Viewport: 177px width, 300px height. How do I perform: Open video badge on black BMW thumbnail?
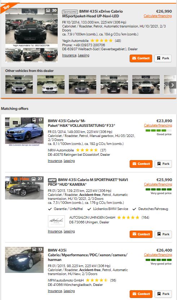coord(22,179)
